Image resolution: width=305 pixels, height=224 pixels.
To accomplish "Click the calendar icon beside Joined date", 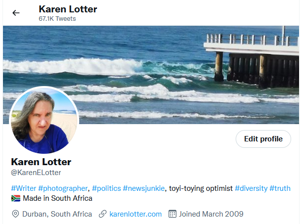I will pos(172,214).
